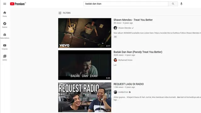Play the Shawn Mendes Treat You Better thumbnail
Screen dimensions: 201x113
point(85,33)
